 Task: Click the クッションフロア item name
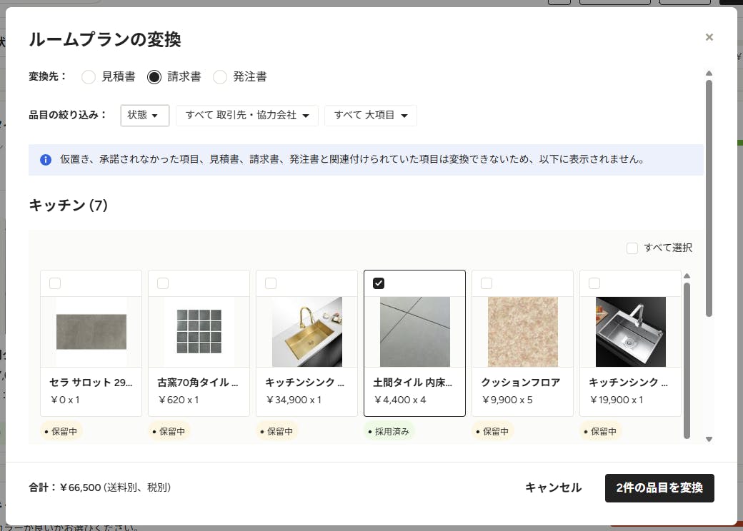coord(521,383)
